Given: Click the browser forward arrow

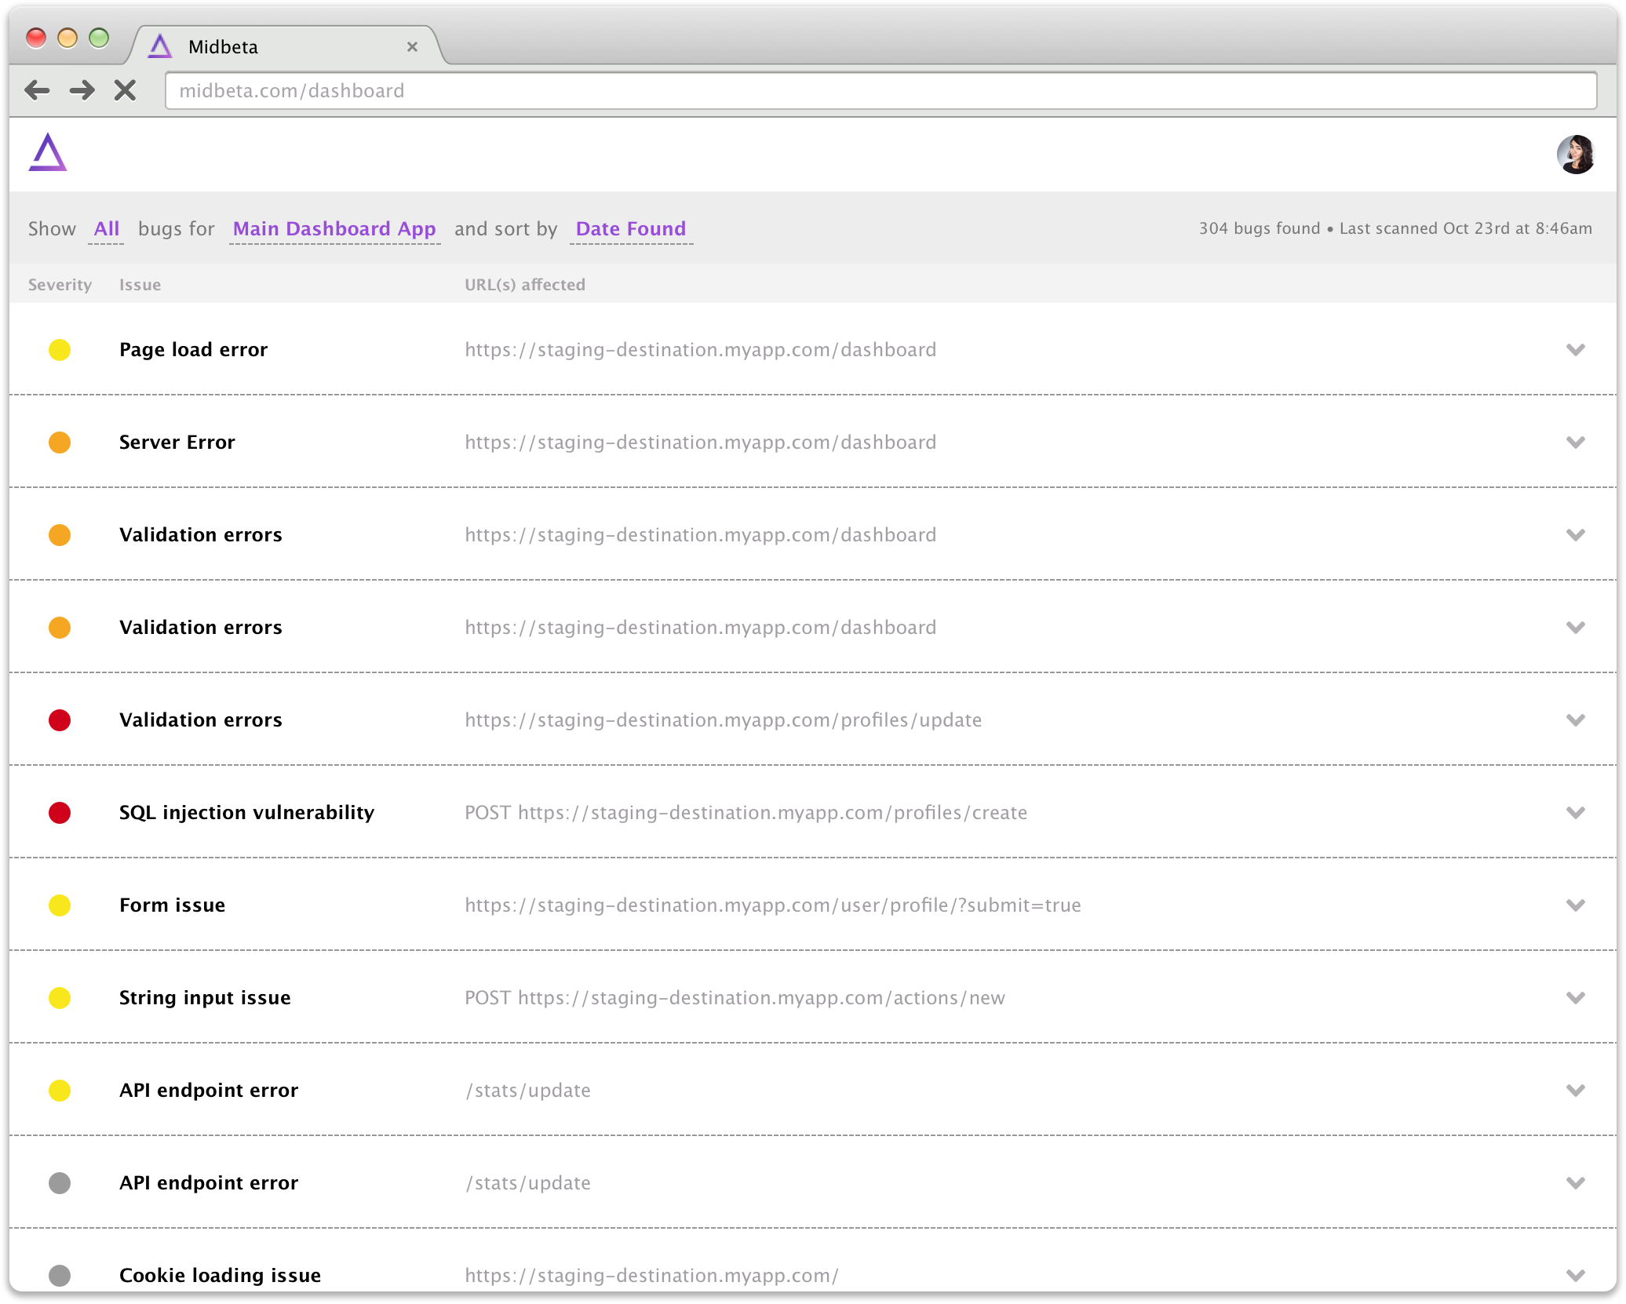Looking at the screenshot, I should pyautogui.click(x=82, y=91).
